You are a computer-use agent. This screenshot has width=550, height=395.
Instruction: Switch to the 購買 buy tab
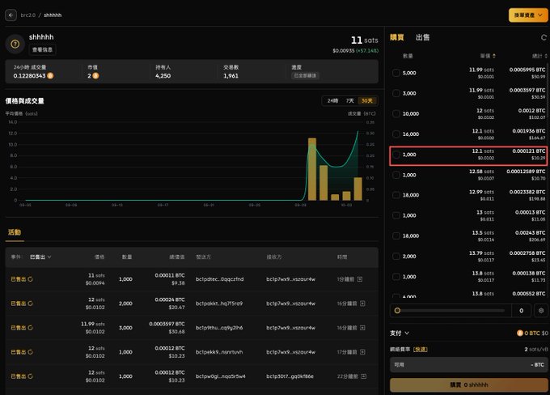[396, 37]
